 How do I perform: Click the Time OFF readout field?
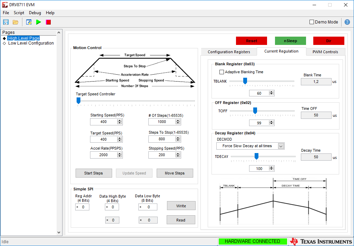(316, 115)
